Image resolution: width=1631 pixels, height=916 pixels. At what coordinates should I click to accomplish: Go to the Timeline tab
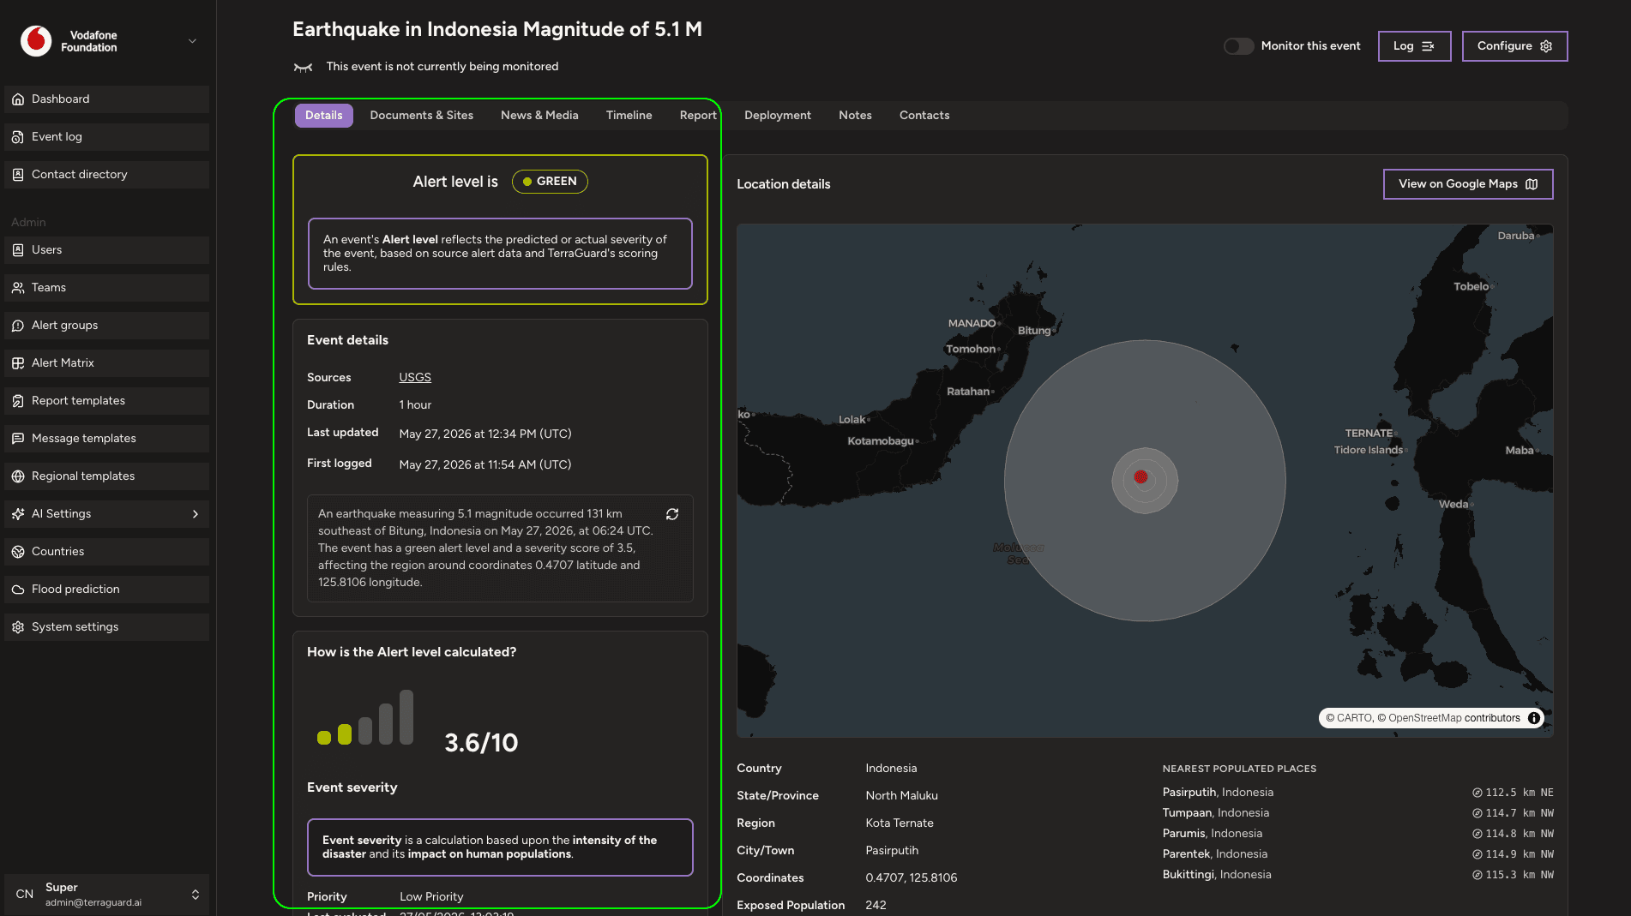pyautogui.click(x=629, y=116)
